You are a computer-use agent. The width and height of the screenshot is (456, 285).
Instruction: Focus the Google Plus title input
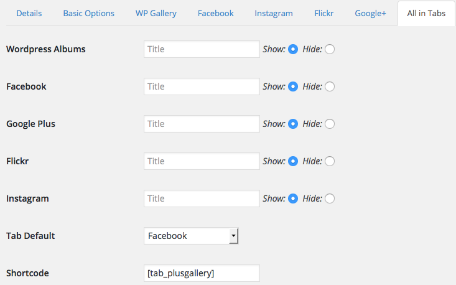(201, 124)
